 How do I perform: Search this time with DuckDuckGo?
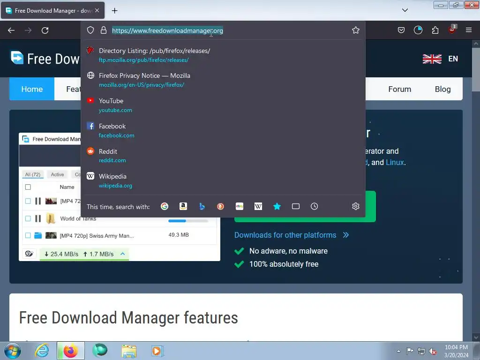click(x=220, y=206)
